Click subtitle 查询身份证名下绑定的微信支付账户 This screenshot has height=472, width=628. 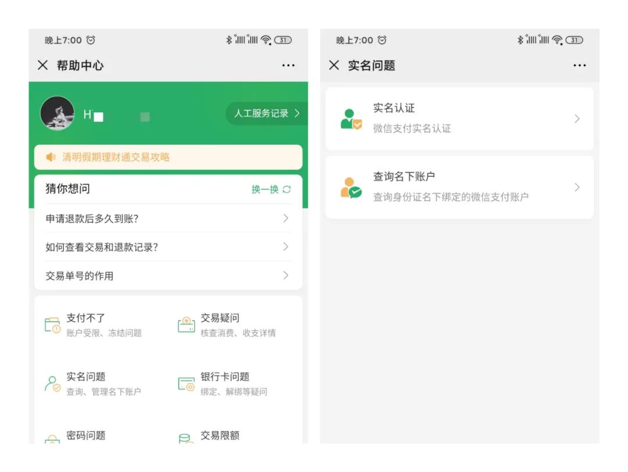pyautogui.click(x=451, y=197)
